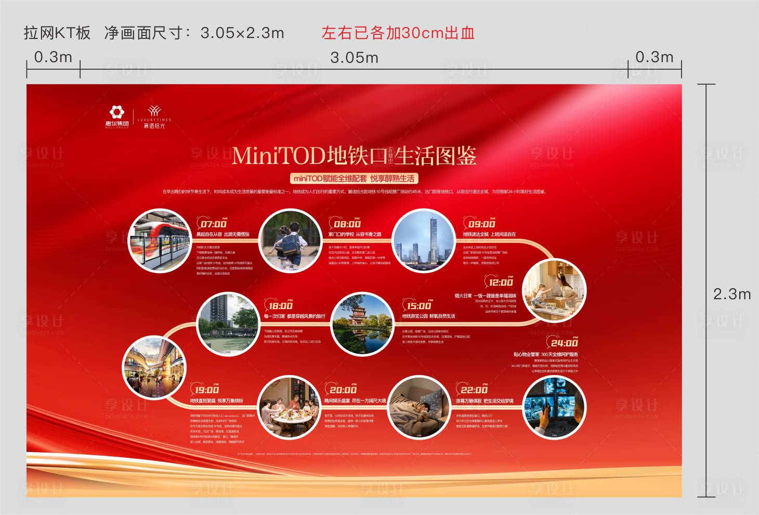The height and width of the screenshot is (515, 759).
Task: Select the security monitor screens photo
Action: tap(554, 408)
